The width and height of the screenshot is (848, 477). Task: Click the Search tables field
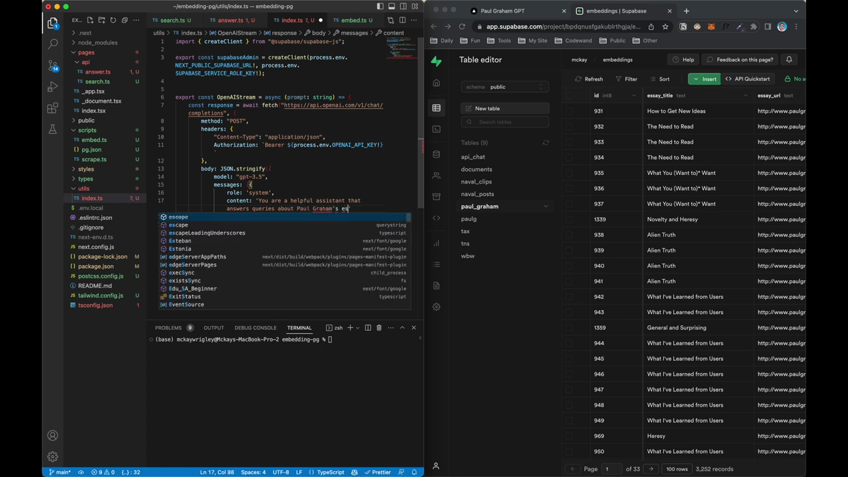click(x=505, y=122)
